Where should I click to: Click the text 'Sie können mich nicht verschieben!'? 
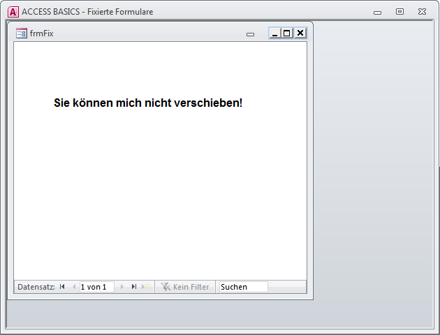point(148,103)
